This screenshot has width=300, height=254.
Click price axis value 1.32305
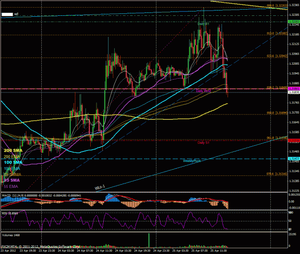[294, 15]
